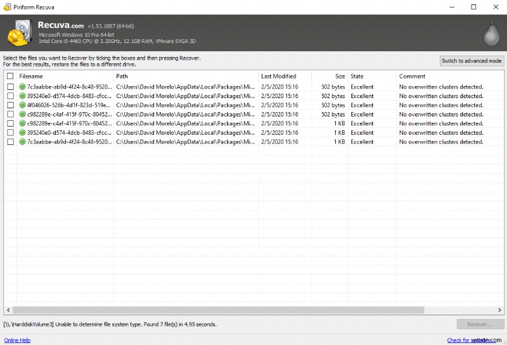Image resolution: width=507 pixels, height=345 pixels.
Task: Click the horizontal scrollbar right arrow
Action: point(499,310)
